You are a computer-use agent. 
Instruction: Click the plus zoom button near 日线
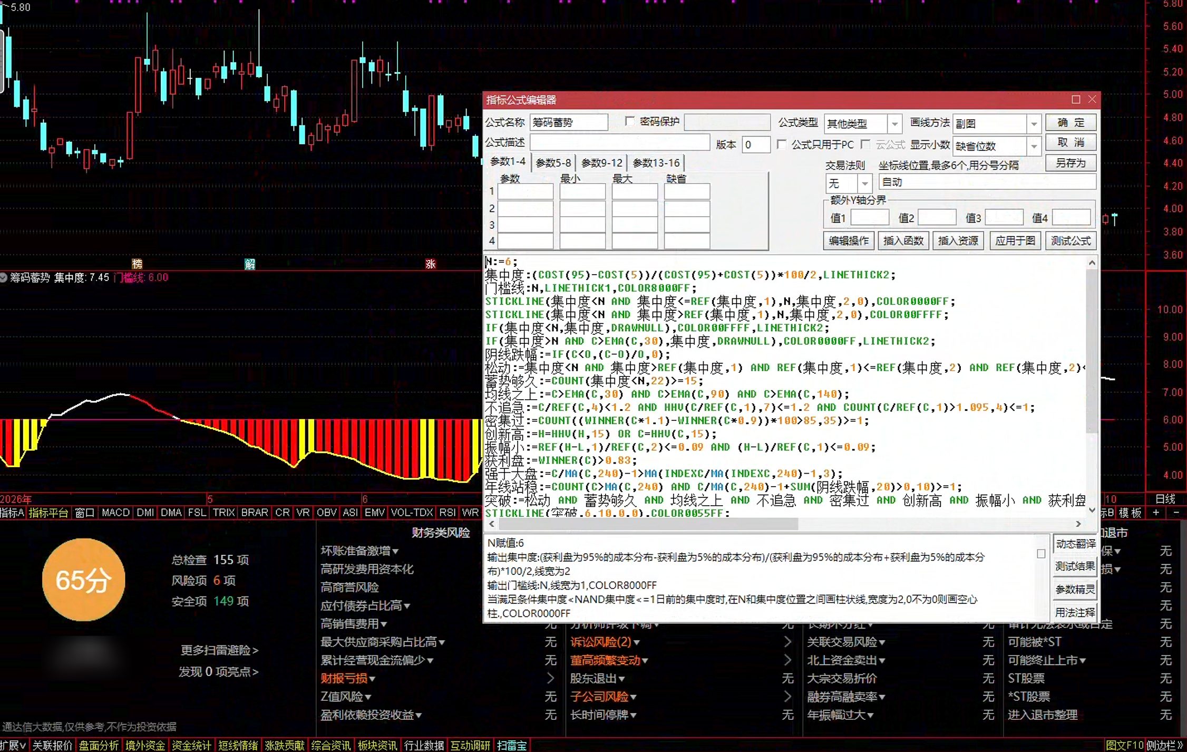(1156, 513)
